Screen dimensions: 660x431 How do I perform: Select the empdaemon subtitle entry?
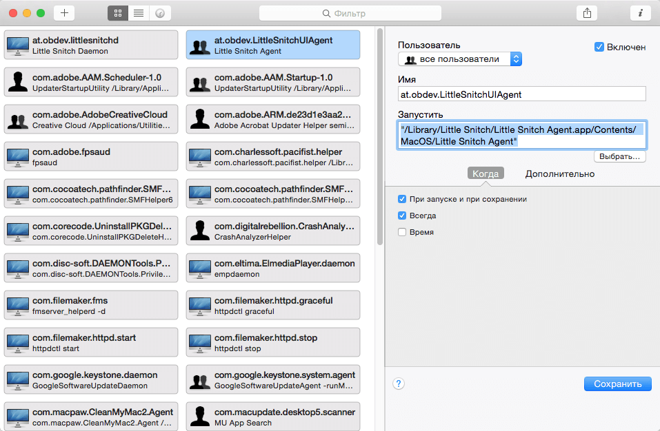tap(272, 268)
